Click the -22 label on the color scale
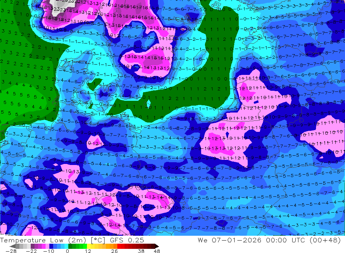Image resolution: width=345 pixels, height=253 pixels. pos(31,251)
